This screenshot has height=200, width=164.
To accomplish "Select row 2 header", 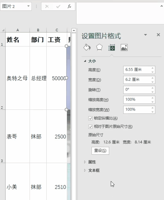I will pos(3,78).
